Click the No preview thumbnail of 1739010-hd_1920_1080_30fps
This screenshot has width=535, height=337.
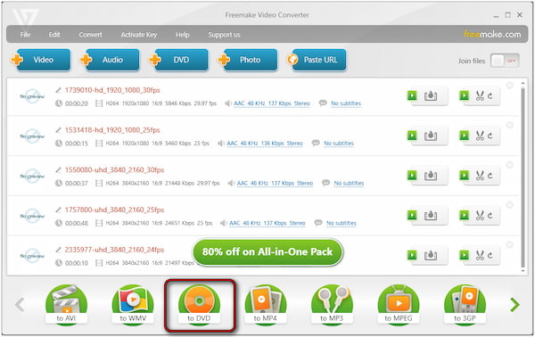coord(32,96)
